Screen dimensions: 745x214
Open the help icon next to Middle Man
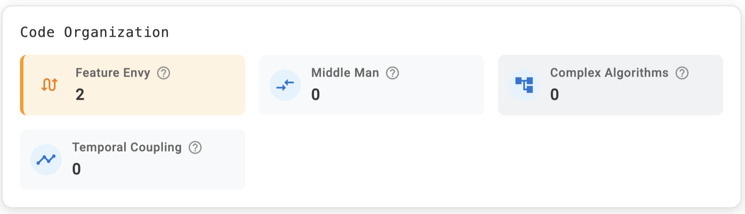pos(392,73)
